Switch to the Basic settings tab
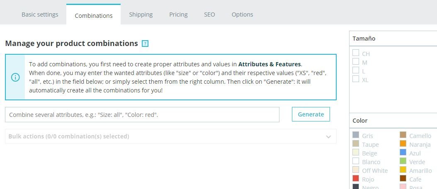This screenshot has height=189, width=437. (40, 15)
